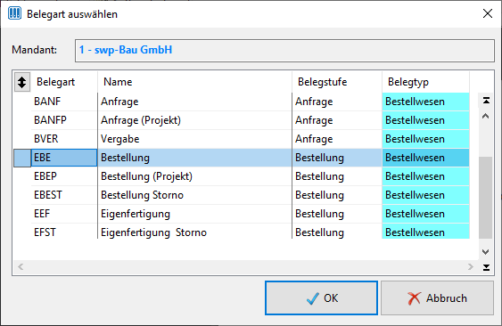Screen dimensions: 502x326
Task: Cancel using the Abbruch button
Action: pyautogui.click(x=437, y=298)
